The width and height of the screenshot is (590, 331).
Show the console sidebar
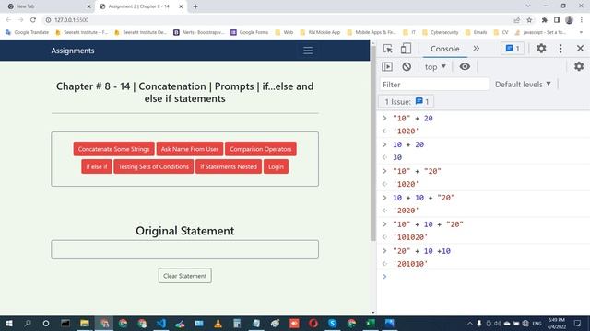point(387,67)
